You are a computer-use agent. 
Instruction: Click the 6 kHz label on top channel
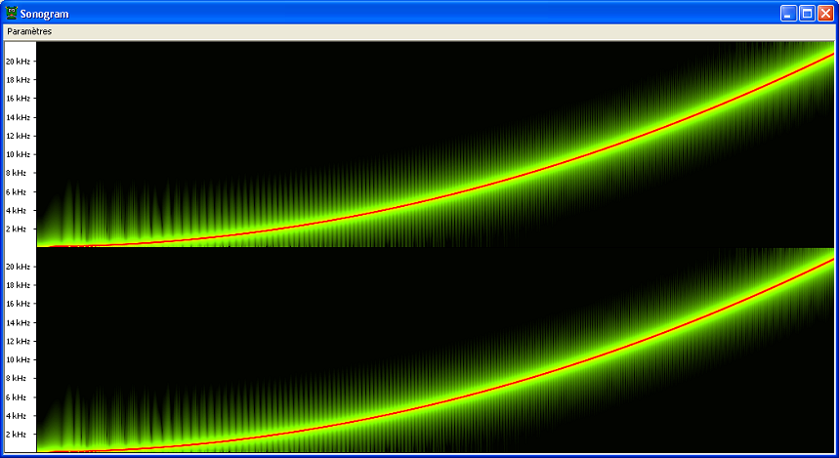pyautogui.click(x=16, y=191)
